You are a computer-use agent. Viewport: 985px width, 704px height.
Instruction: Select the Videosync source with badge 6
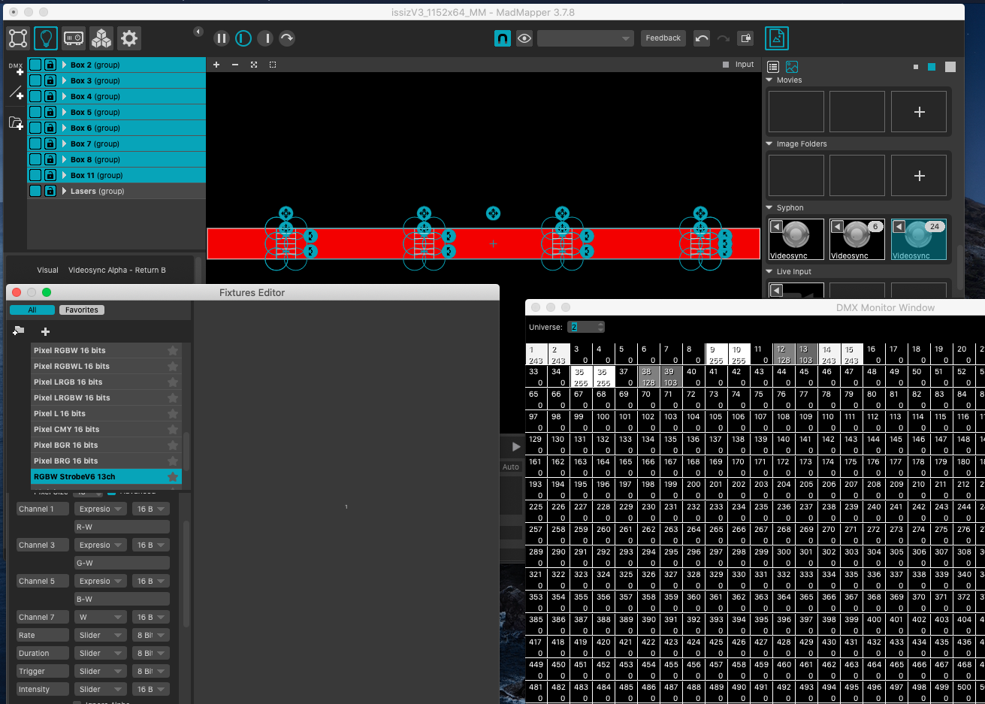coord(857,240)
